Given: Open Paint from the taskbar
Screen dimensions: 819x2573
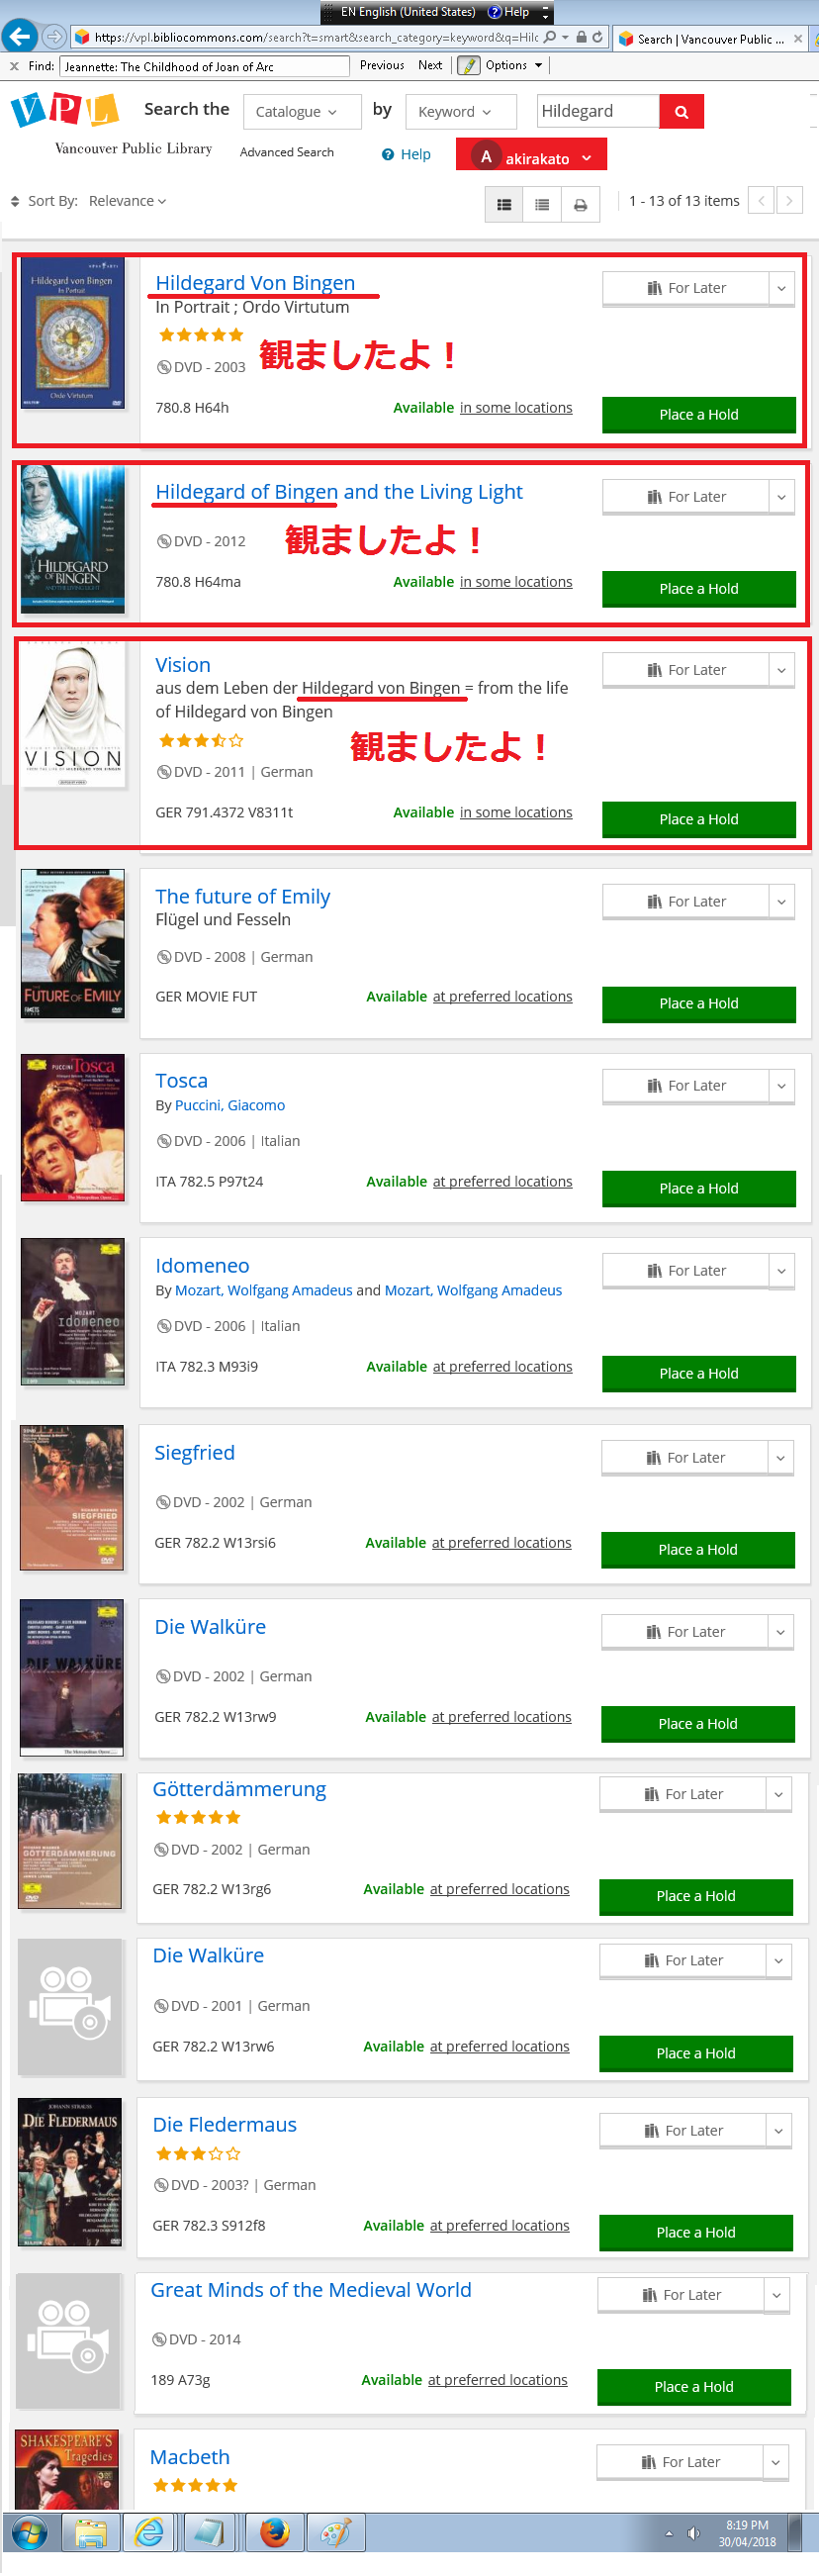Looking at the screenshot, I should [x=335, y=2532].
